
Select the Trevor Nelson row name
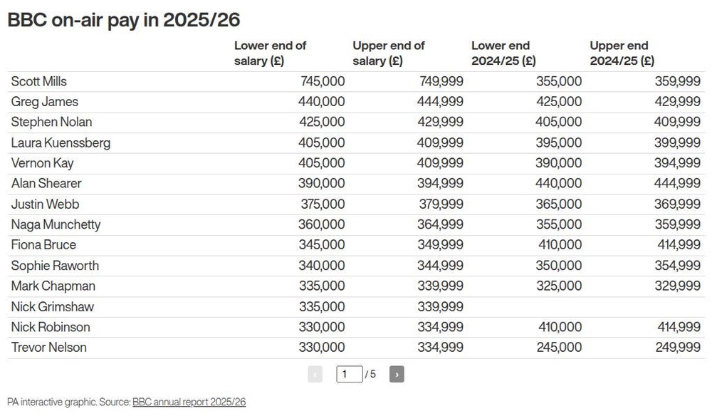coord(48,348)
